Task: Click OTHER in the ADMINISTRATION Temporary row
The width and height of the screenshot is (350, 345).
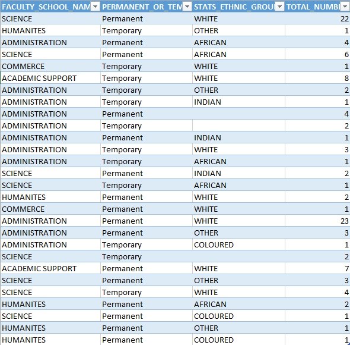Action: [206, 90]
